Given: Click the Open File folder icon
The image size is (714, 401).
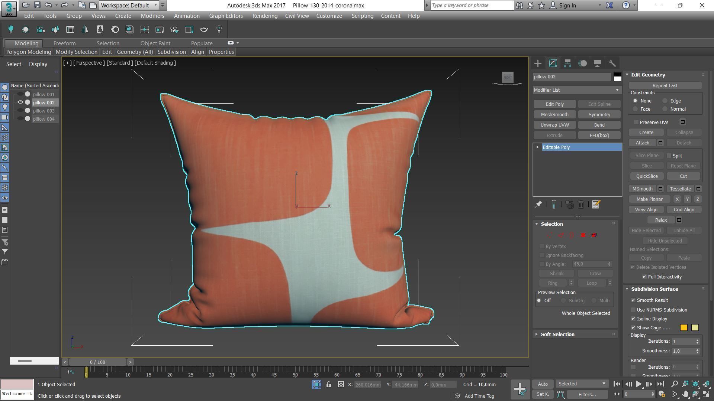Looking at the screenshot, I should pos(26,5).
